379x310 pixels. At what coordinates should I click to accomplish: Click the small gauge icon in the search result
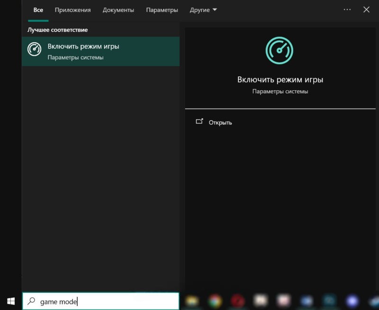coord(35,49)
